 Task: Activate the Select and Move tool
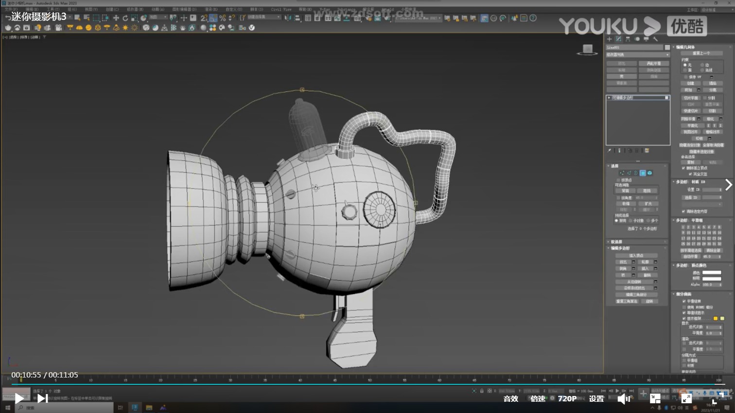pos(116,18)
